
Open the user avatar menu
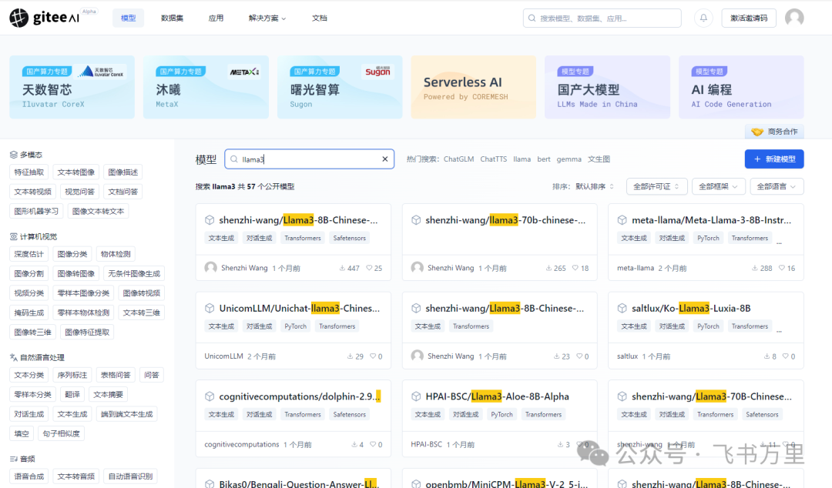794,18
